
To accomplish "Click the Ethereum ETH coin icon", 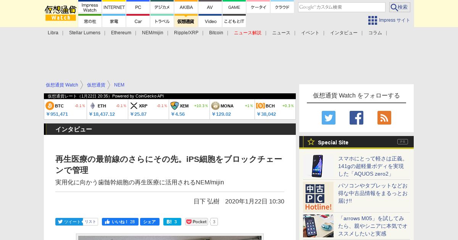I will tap(92, 106).
